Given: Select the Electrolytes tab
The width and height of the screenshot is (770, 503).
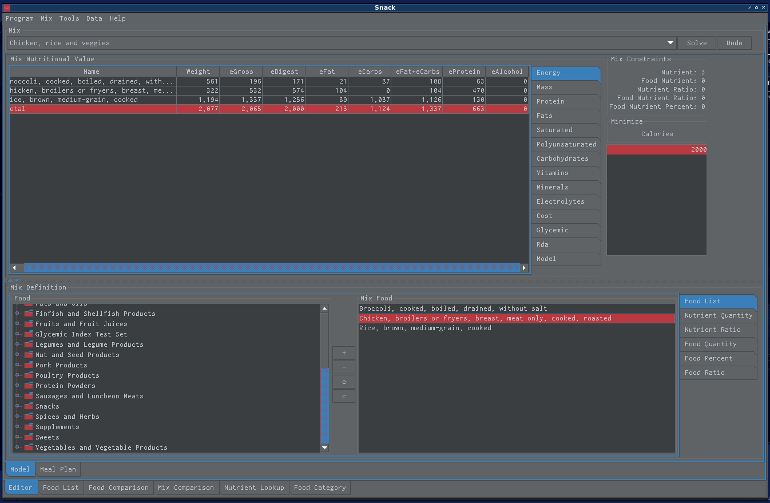Looking at the screenshot, I should point(566,202).
